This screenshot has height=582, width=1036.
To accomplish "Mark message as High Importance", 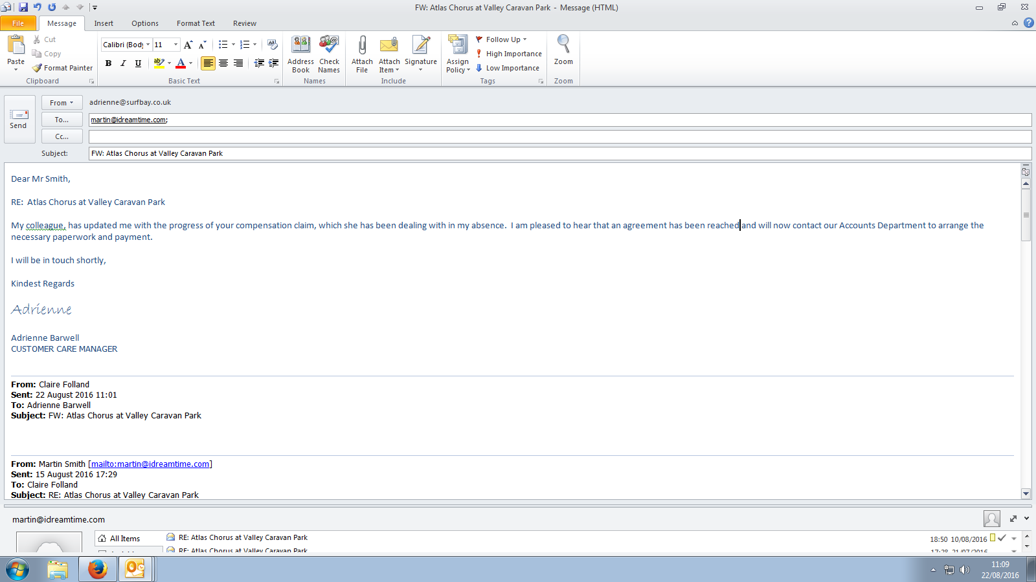I will click(x=509, y=54).
